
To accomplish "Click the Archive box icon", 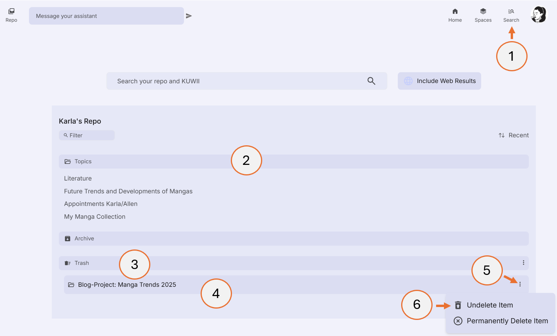I will [x=67, y=238].
